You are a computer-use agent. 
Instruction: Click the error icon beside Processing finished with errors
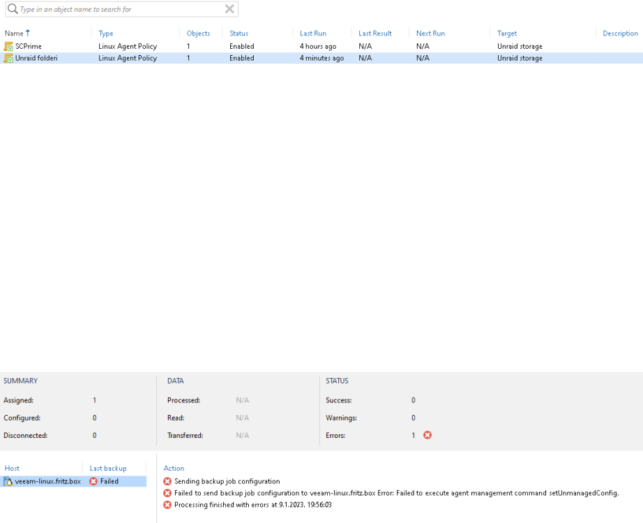pos(167,505)
